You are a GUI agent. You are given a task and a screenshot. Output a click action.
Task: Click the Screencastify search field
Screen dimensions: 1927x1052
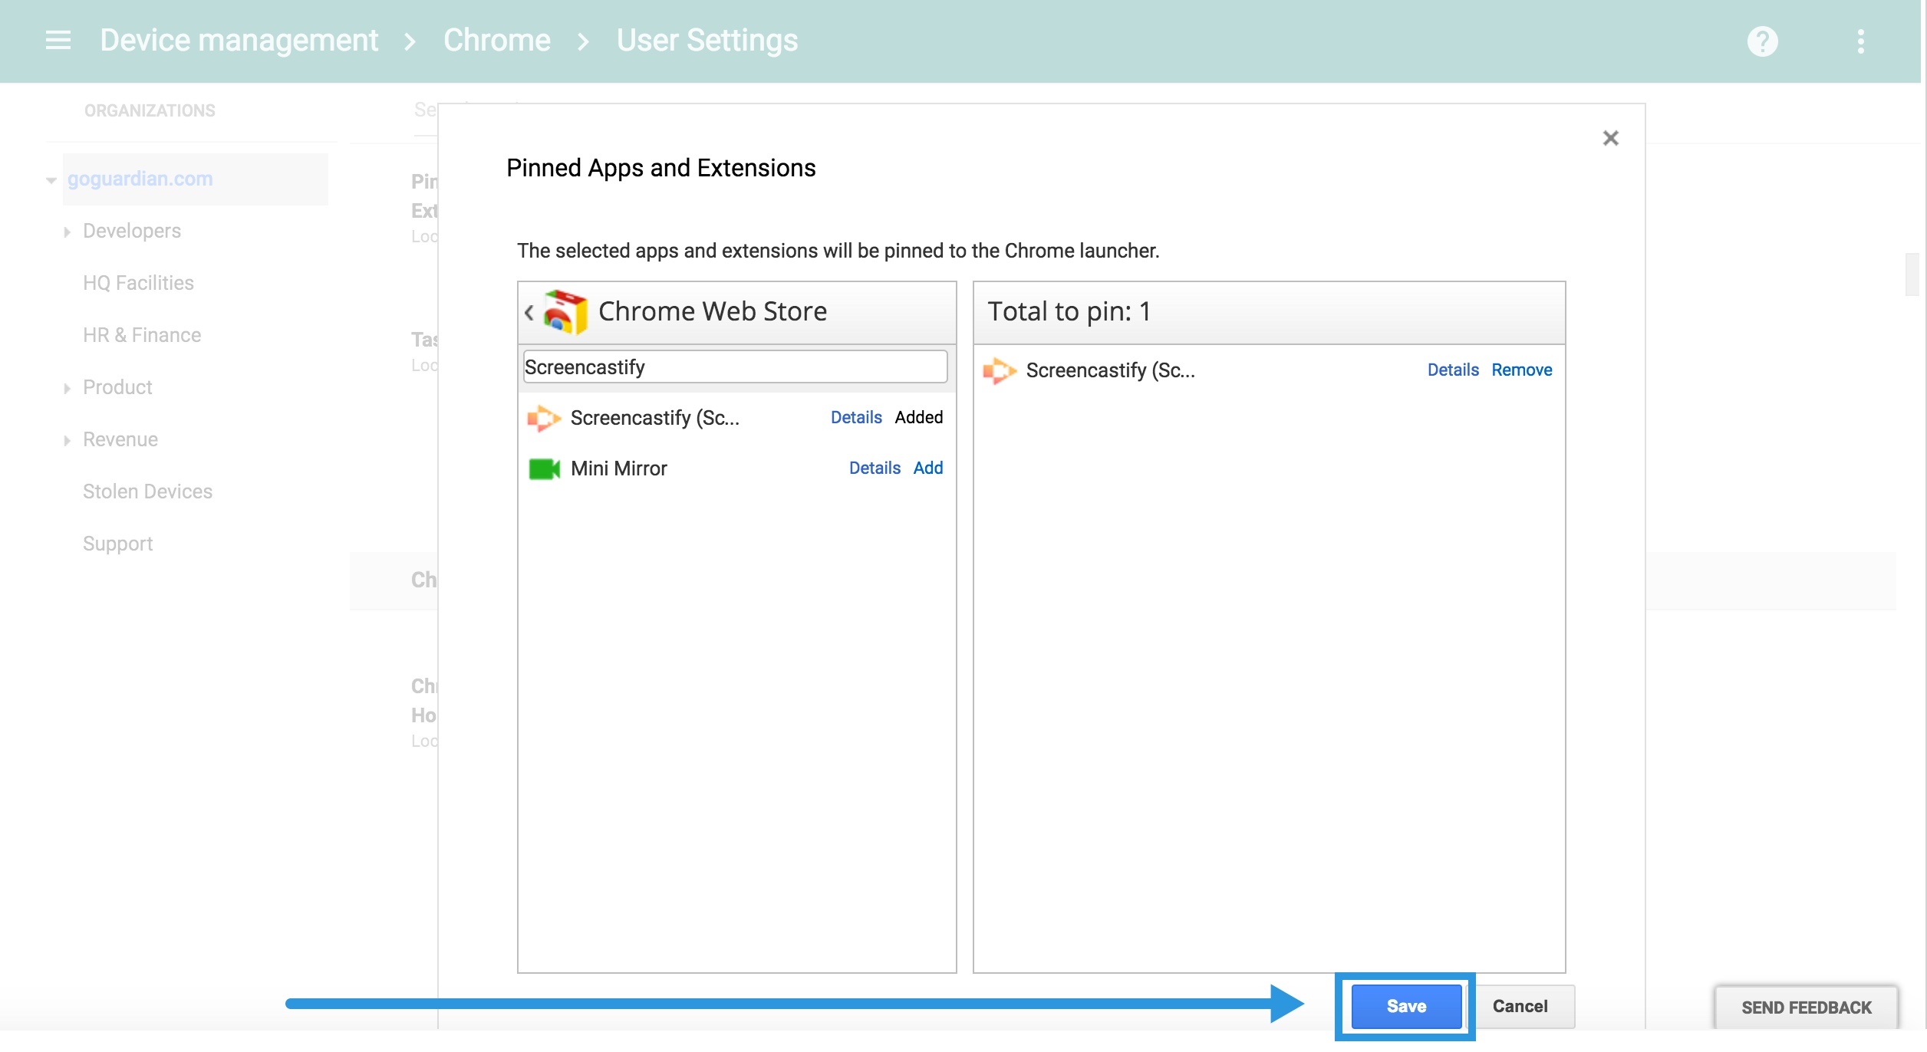[x=735, y=367]
